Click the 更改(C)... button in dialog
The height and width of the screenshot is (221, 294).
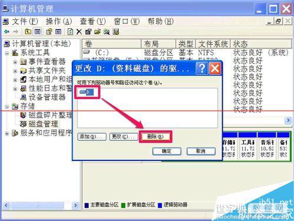click(123, 137)
